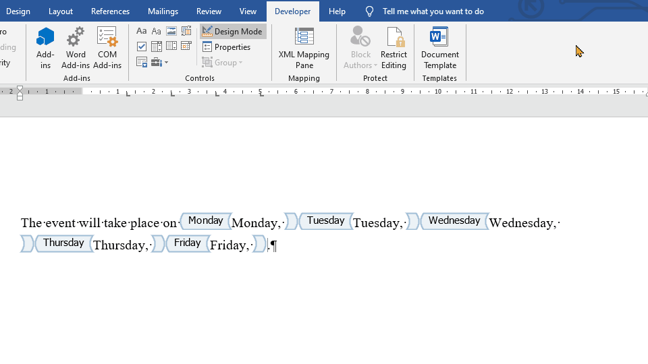This screenshot has height=364, width=648.
Task: Open the Add-ins store button
Action: pyautogui.click(x=45, y=48)
